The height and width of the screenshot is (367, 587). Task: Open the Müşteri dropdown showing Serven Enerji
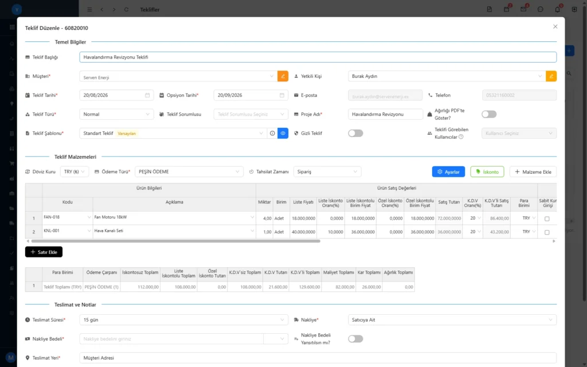(178, 76)
